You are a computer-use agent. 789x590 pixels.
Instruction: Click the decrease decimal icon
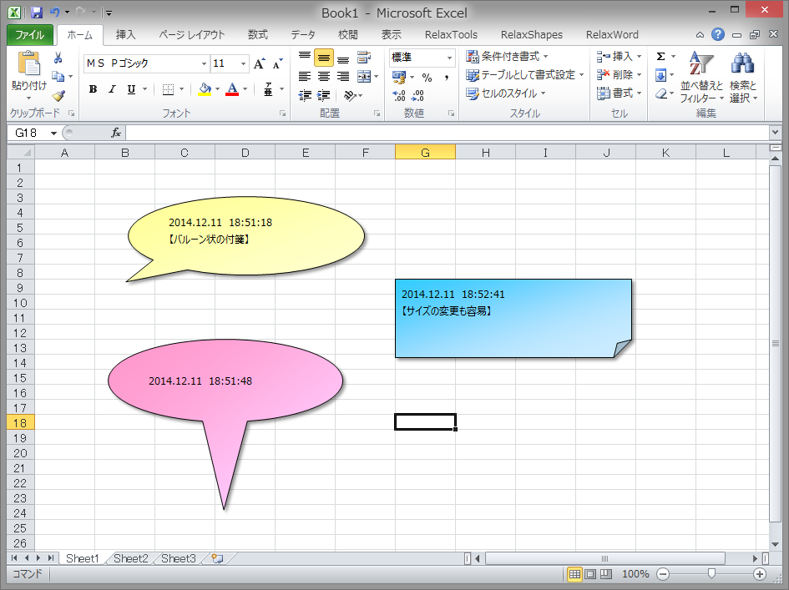click(x=417, y=96)
